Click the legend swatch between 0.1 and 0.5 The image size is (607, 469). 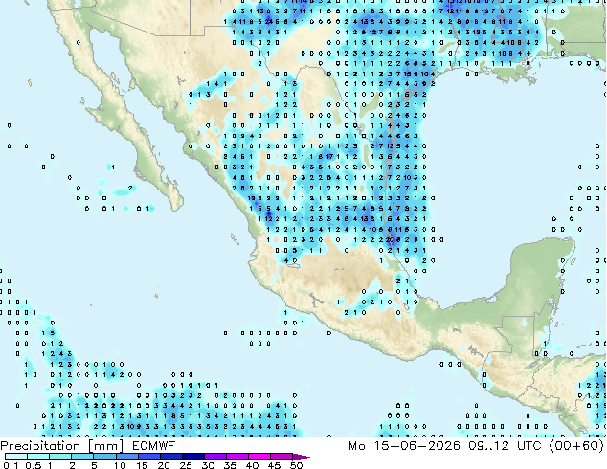pyautogui.click(x=16, y=457)
